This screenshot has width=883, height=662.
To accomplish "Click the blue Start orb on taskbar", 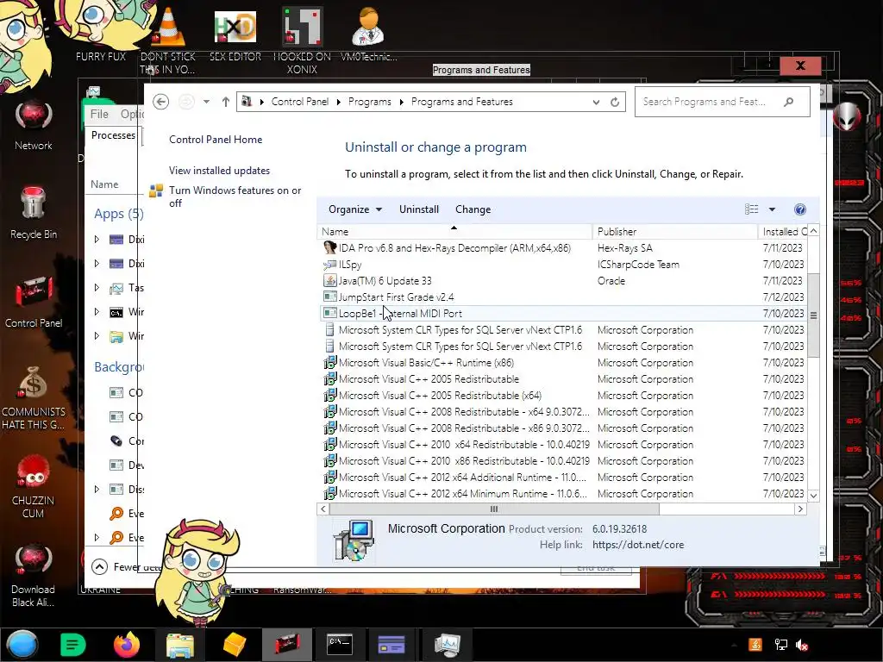I will (22, 645).
